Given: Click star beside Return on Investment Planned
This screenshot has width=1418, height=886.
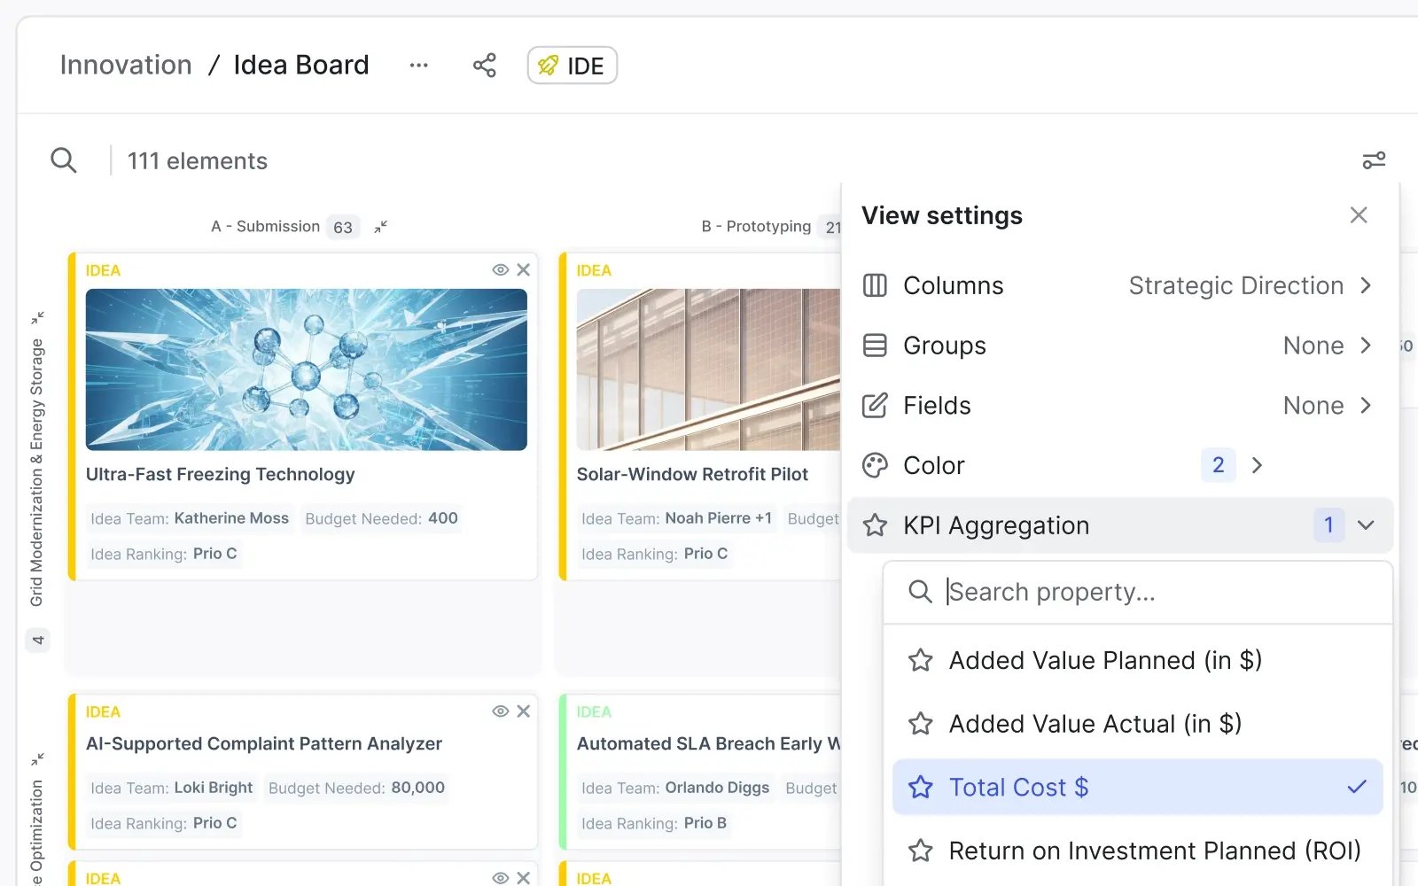Looking at the screenshot, I should coord(921,851).
